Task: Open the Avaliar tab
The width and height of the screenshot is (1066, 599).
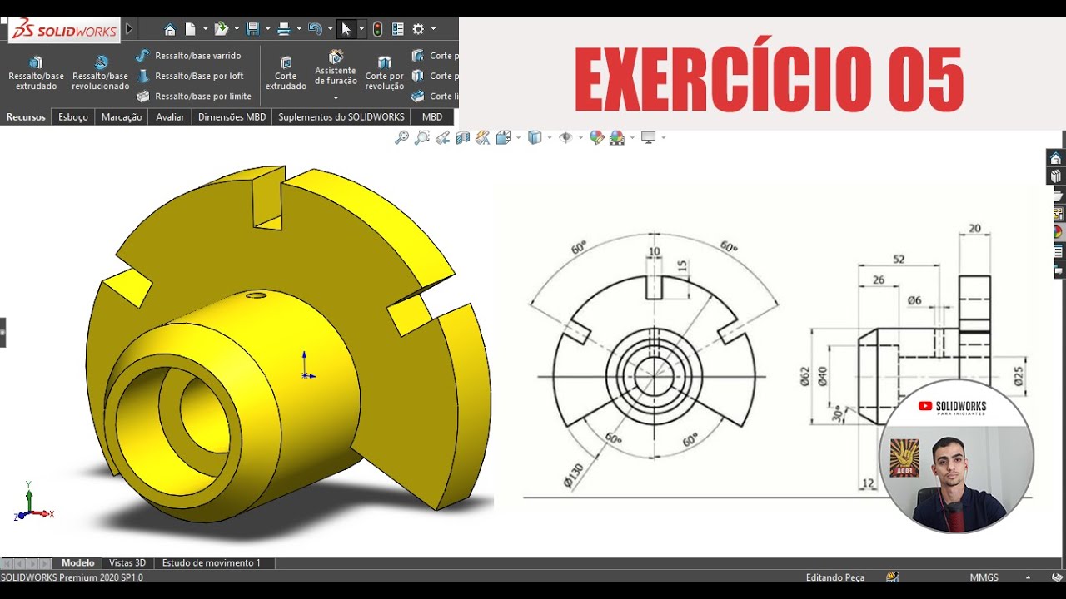Action: [170, 117]
